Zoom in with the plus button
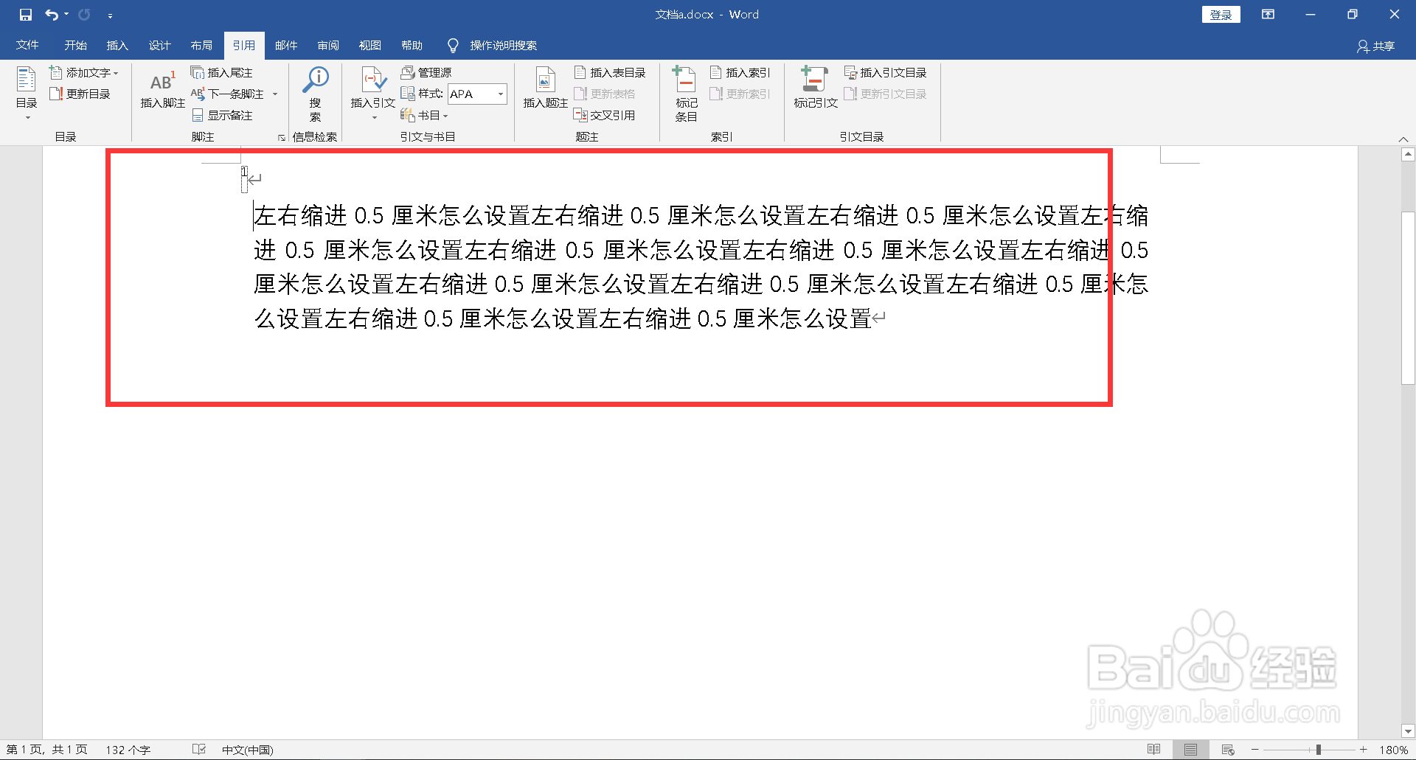The width and height of the screenshot is (1416, 760). coord(1364,750)
